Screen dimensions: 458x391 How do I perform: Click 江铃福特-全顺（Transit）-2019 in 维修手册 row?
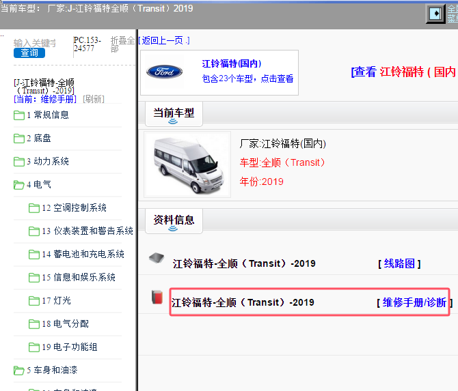[x=243, y=303]
